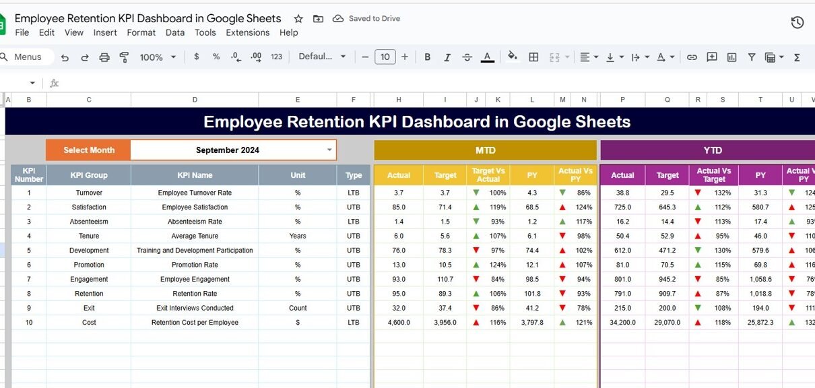Star this spreadsheet document

pyautogui.click(x=298, y=19)
